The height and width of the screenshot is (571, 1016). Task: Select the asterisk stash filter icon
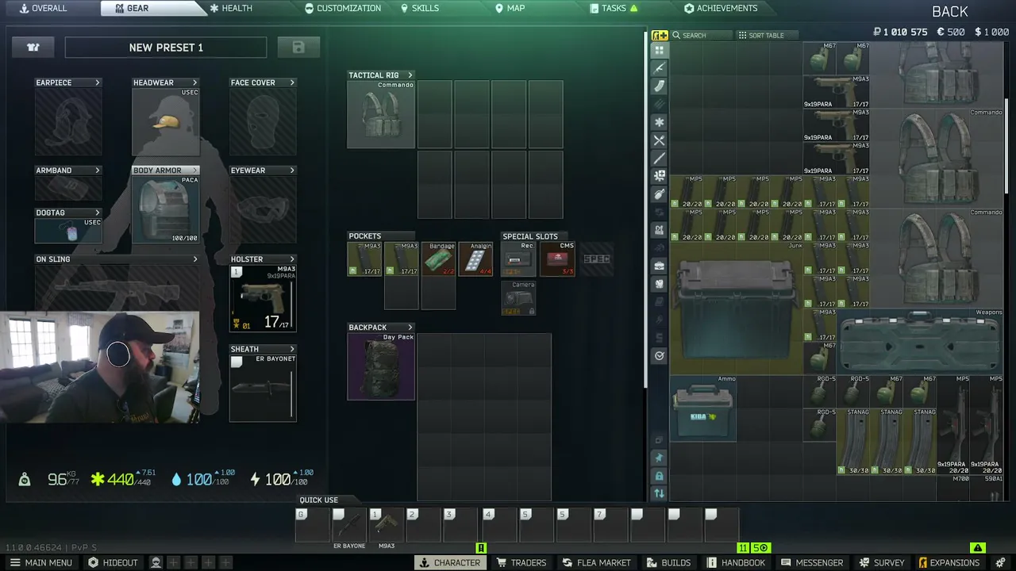click(x=659, y=122)
